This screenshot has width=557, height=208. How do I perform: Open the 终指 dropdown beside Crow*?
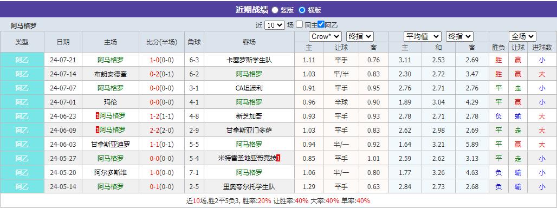coord(360,36)
